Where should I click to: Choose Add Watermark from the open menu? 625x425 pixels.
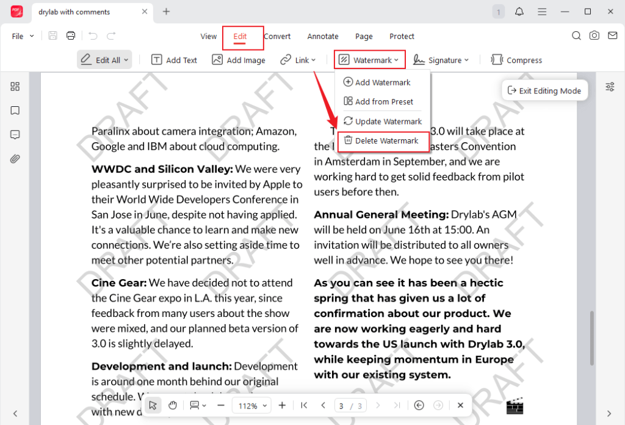tap(378, 82)
